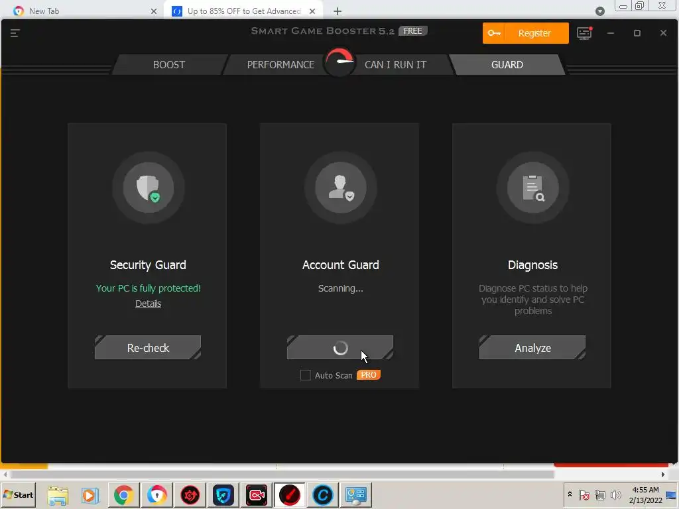Click the speaker volume tray icon

[615, 494]
